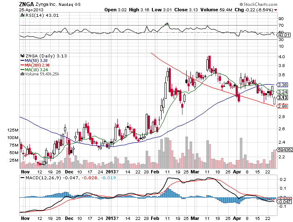This screenshot has width=293, height=222.
Task: Click Nov on the MACD panel date axis
Action: pyautogui.click(x=25, y=218)
